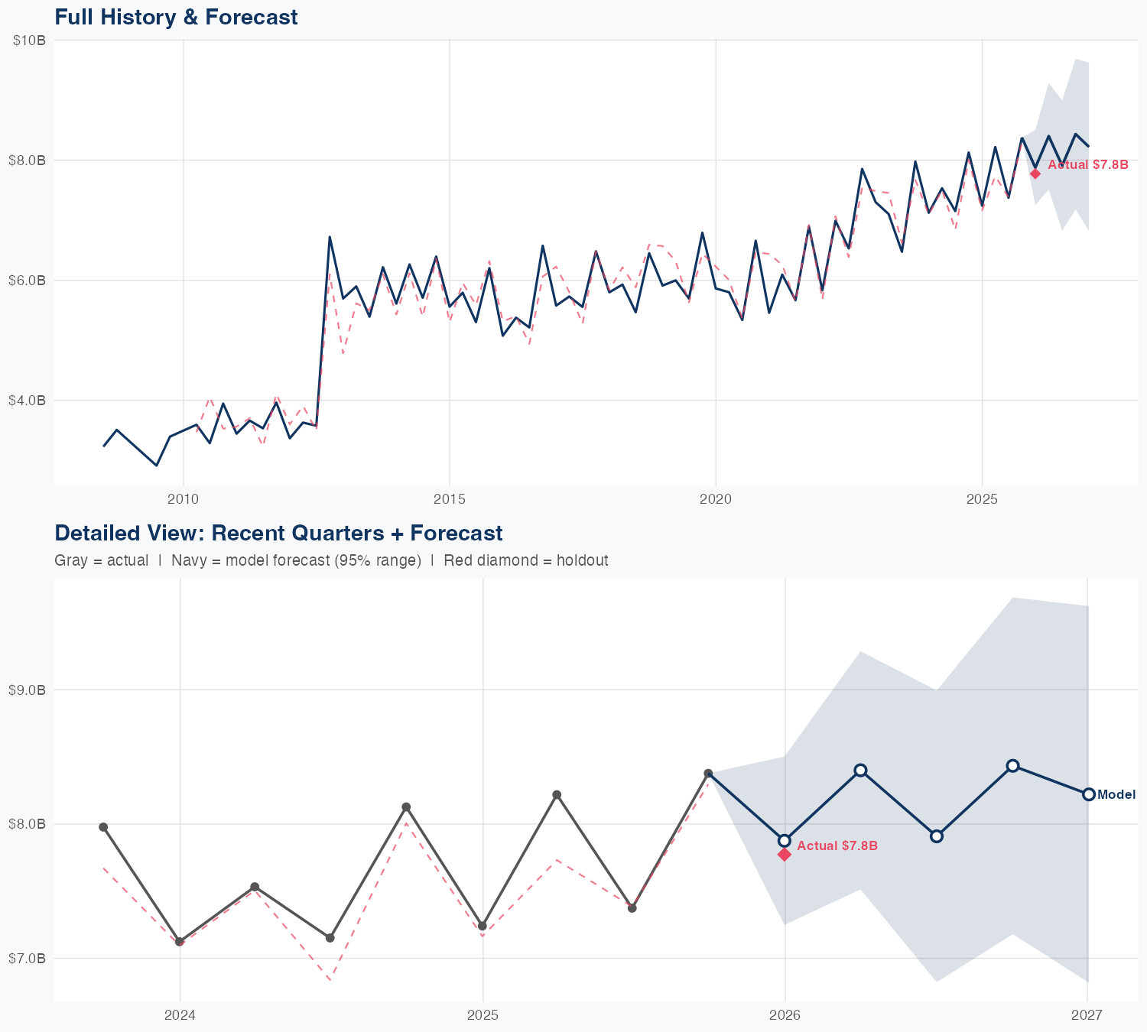Click the gray actual data point at 2025
Image resolution: width=1147 pixels, height=1032 pixels.
pos(483,926)
